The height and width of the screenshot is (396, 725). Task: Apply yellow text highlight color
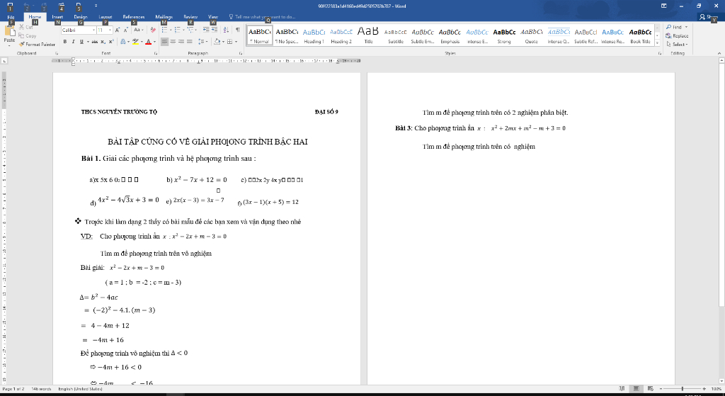click(135, 42)
